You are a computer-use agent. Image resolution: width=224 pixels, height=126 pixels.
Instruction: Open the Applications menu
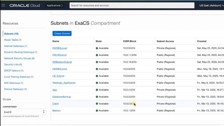[x=55, y=6]
